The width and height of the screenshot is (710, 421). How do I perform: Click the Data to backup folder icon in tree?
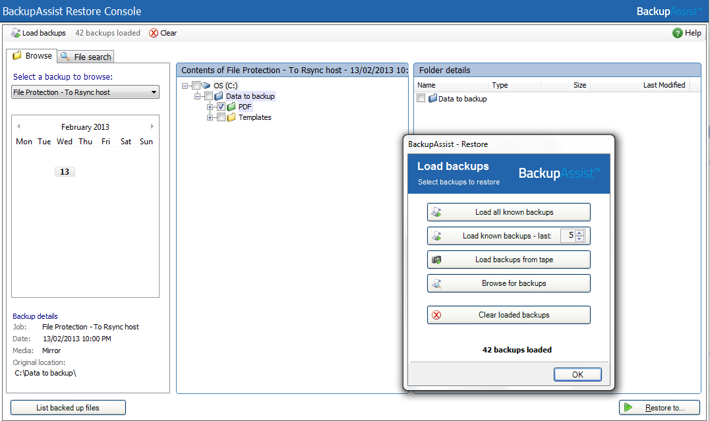pos(219,96)
